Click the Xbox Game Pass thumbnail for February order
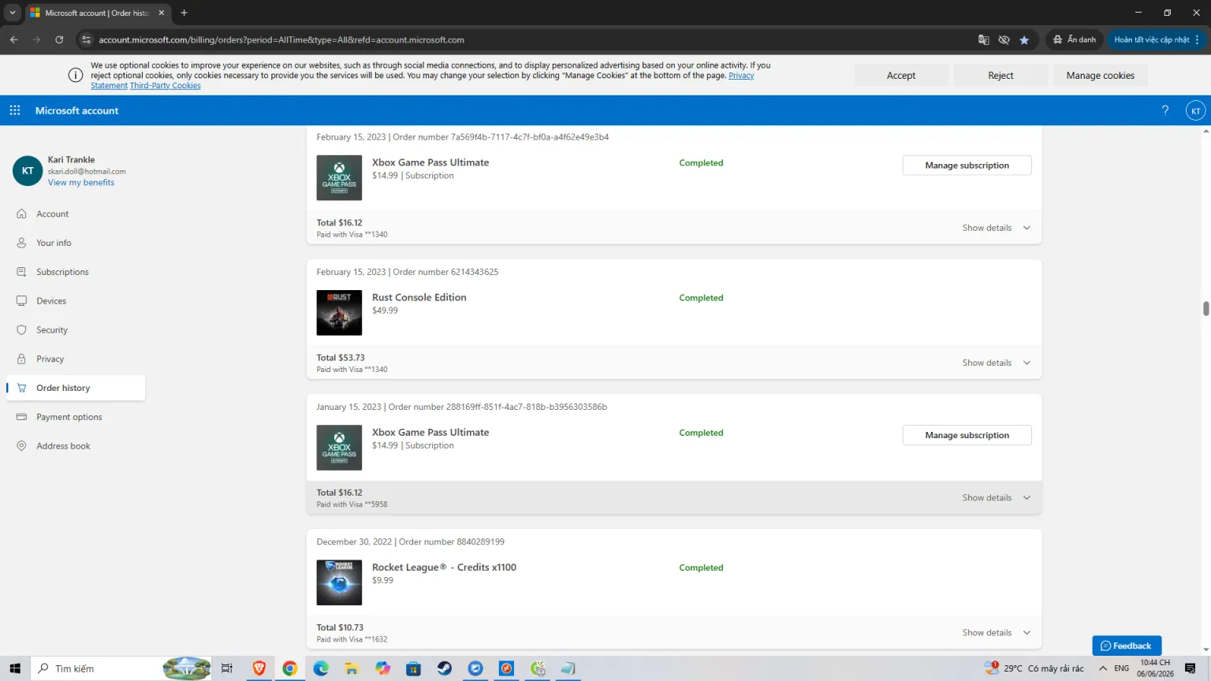 [x=339, y=177]
